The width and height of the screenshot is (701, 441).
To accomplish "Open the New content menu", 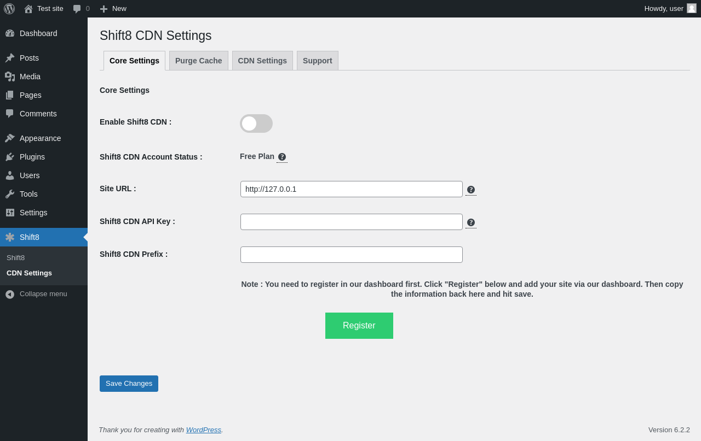I will pos(113,9).
